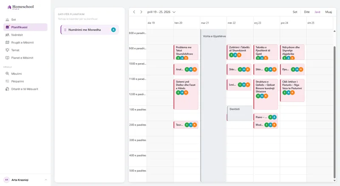Open the Vizita e Gjyshërve all-day block
The width and height of the screenshot is (340, 186).
(x=214, y=106)
